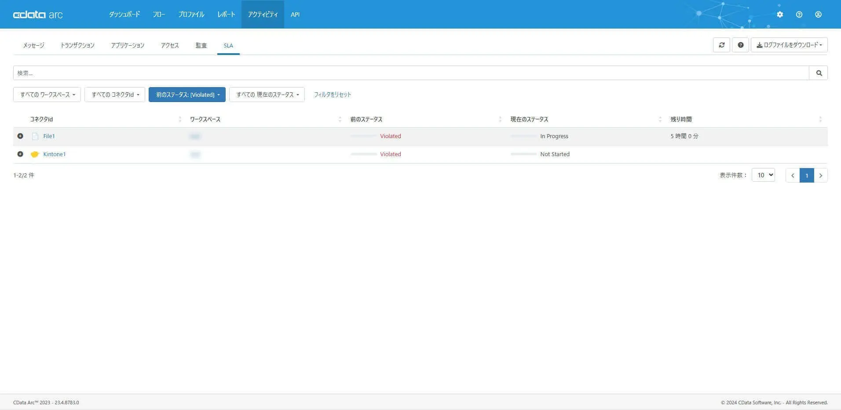The width and height of the screenshot is (841, 410).
Task: Open the header help question icon
Action: point(799,15)
